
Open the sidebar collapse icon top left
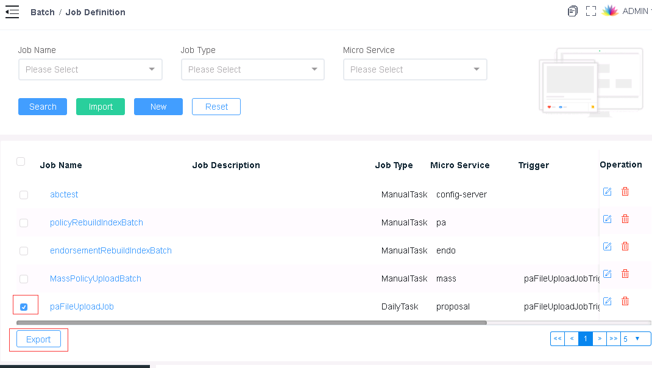[x=12, y=11]
